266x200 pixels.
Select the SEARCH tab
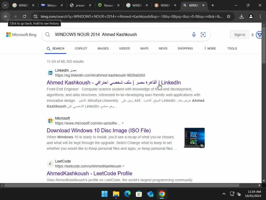[x=56, y=48]
